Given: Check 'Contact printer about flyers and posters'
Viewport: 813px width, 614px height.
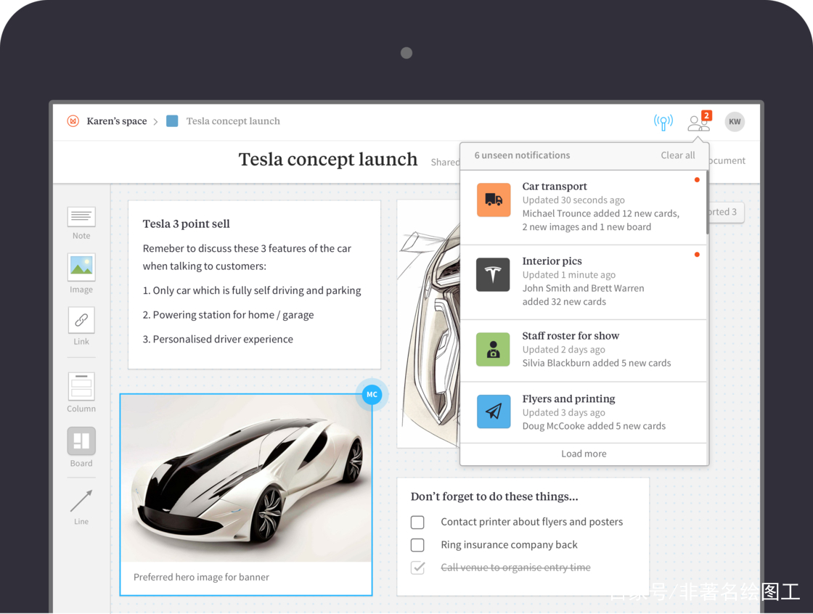Looking at the screenshot, I should [x=417, y=523].
